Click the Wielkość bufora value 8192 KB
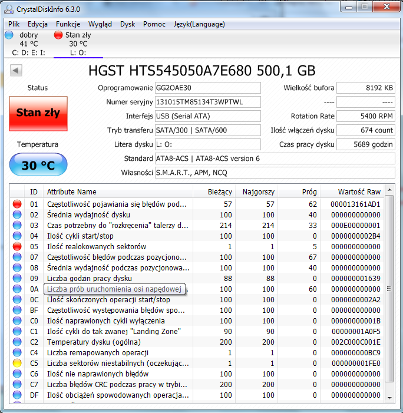 click(366, 88)
